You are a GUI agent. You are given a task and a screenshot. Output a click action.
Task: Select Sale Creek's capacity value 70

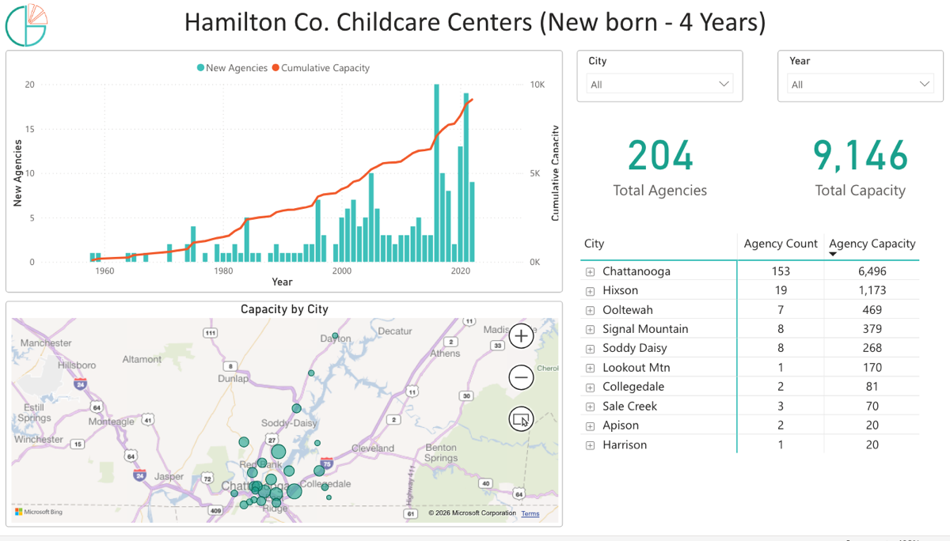(x=872, y=407)
